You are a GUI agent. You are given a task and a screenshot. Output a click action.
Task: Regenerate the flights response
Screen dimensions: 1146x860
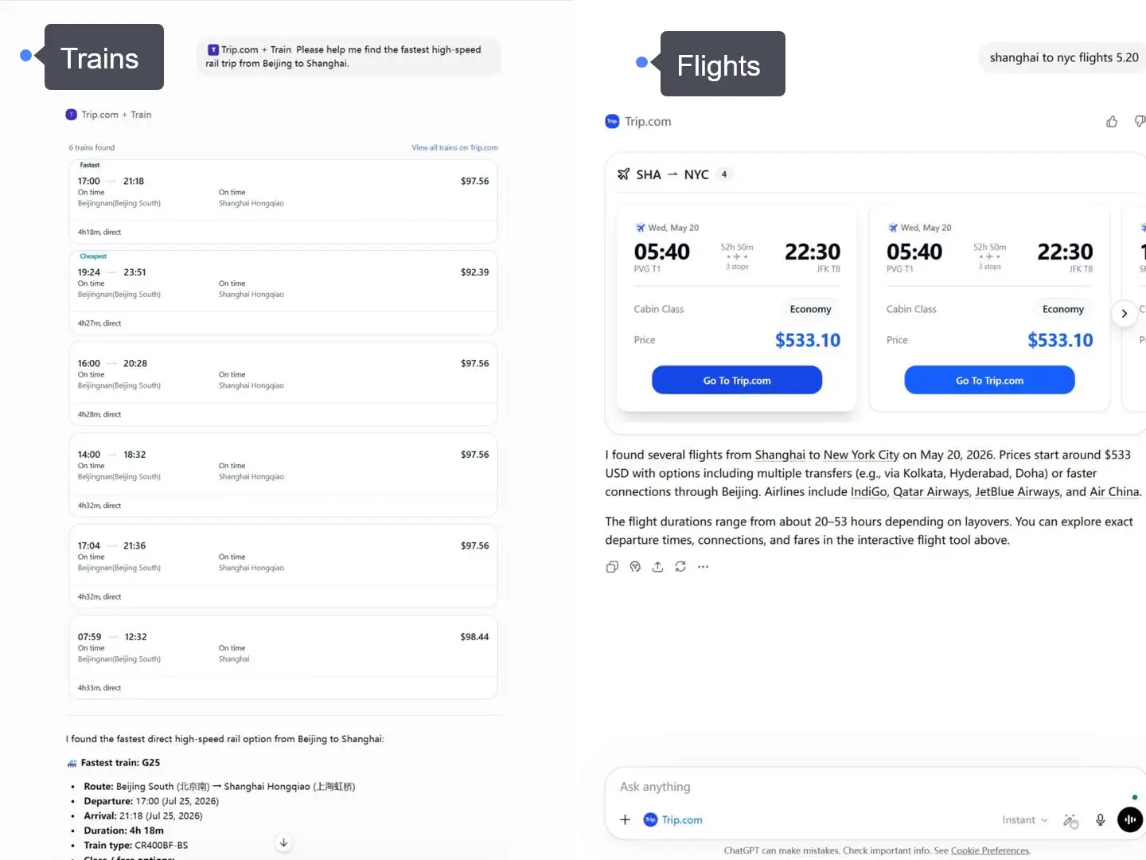coord(680,567)
